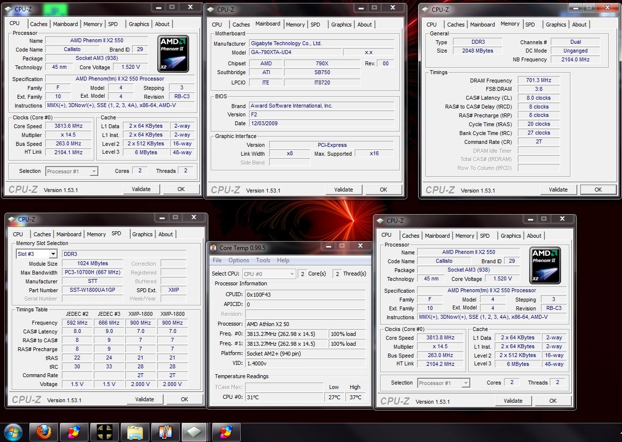Click the colorful balls icon beside Firefox
622x442 pixels.
74,432
